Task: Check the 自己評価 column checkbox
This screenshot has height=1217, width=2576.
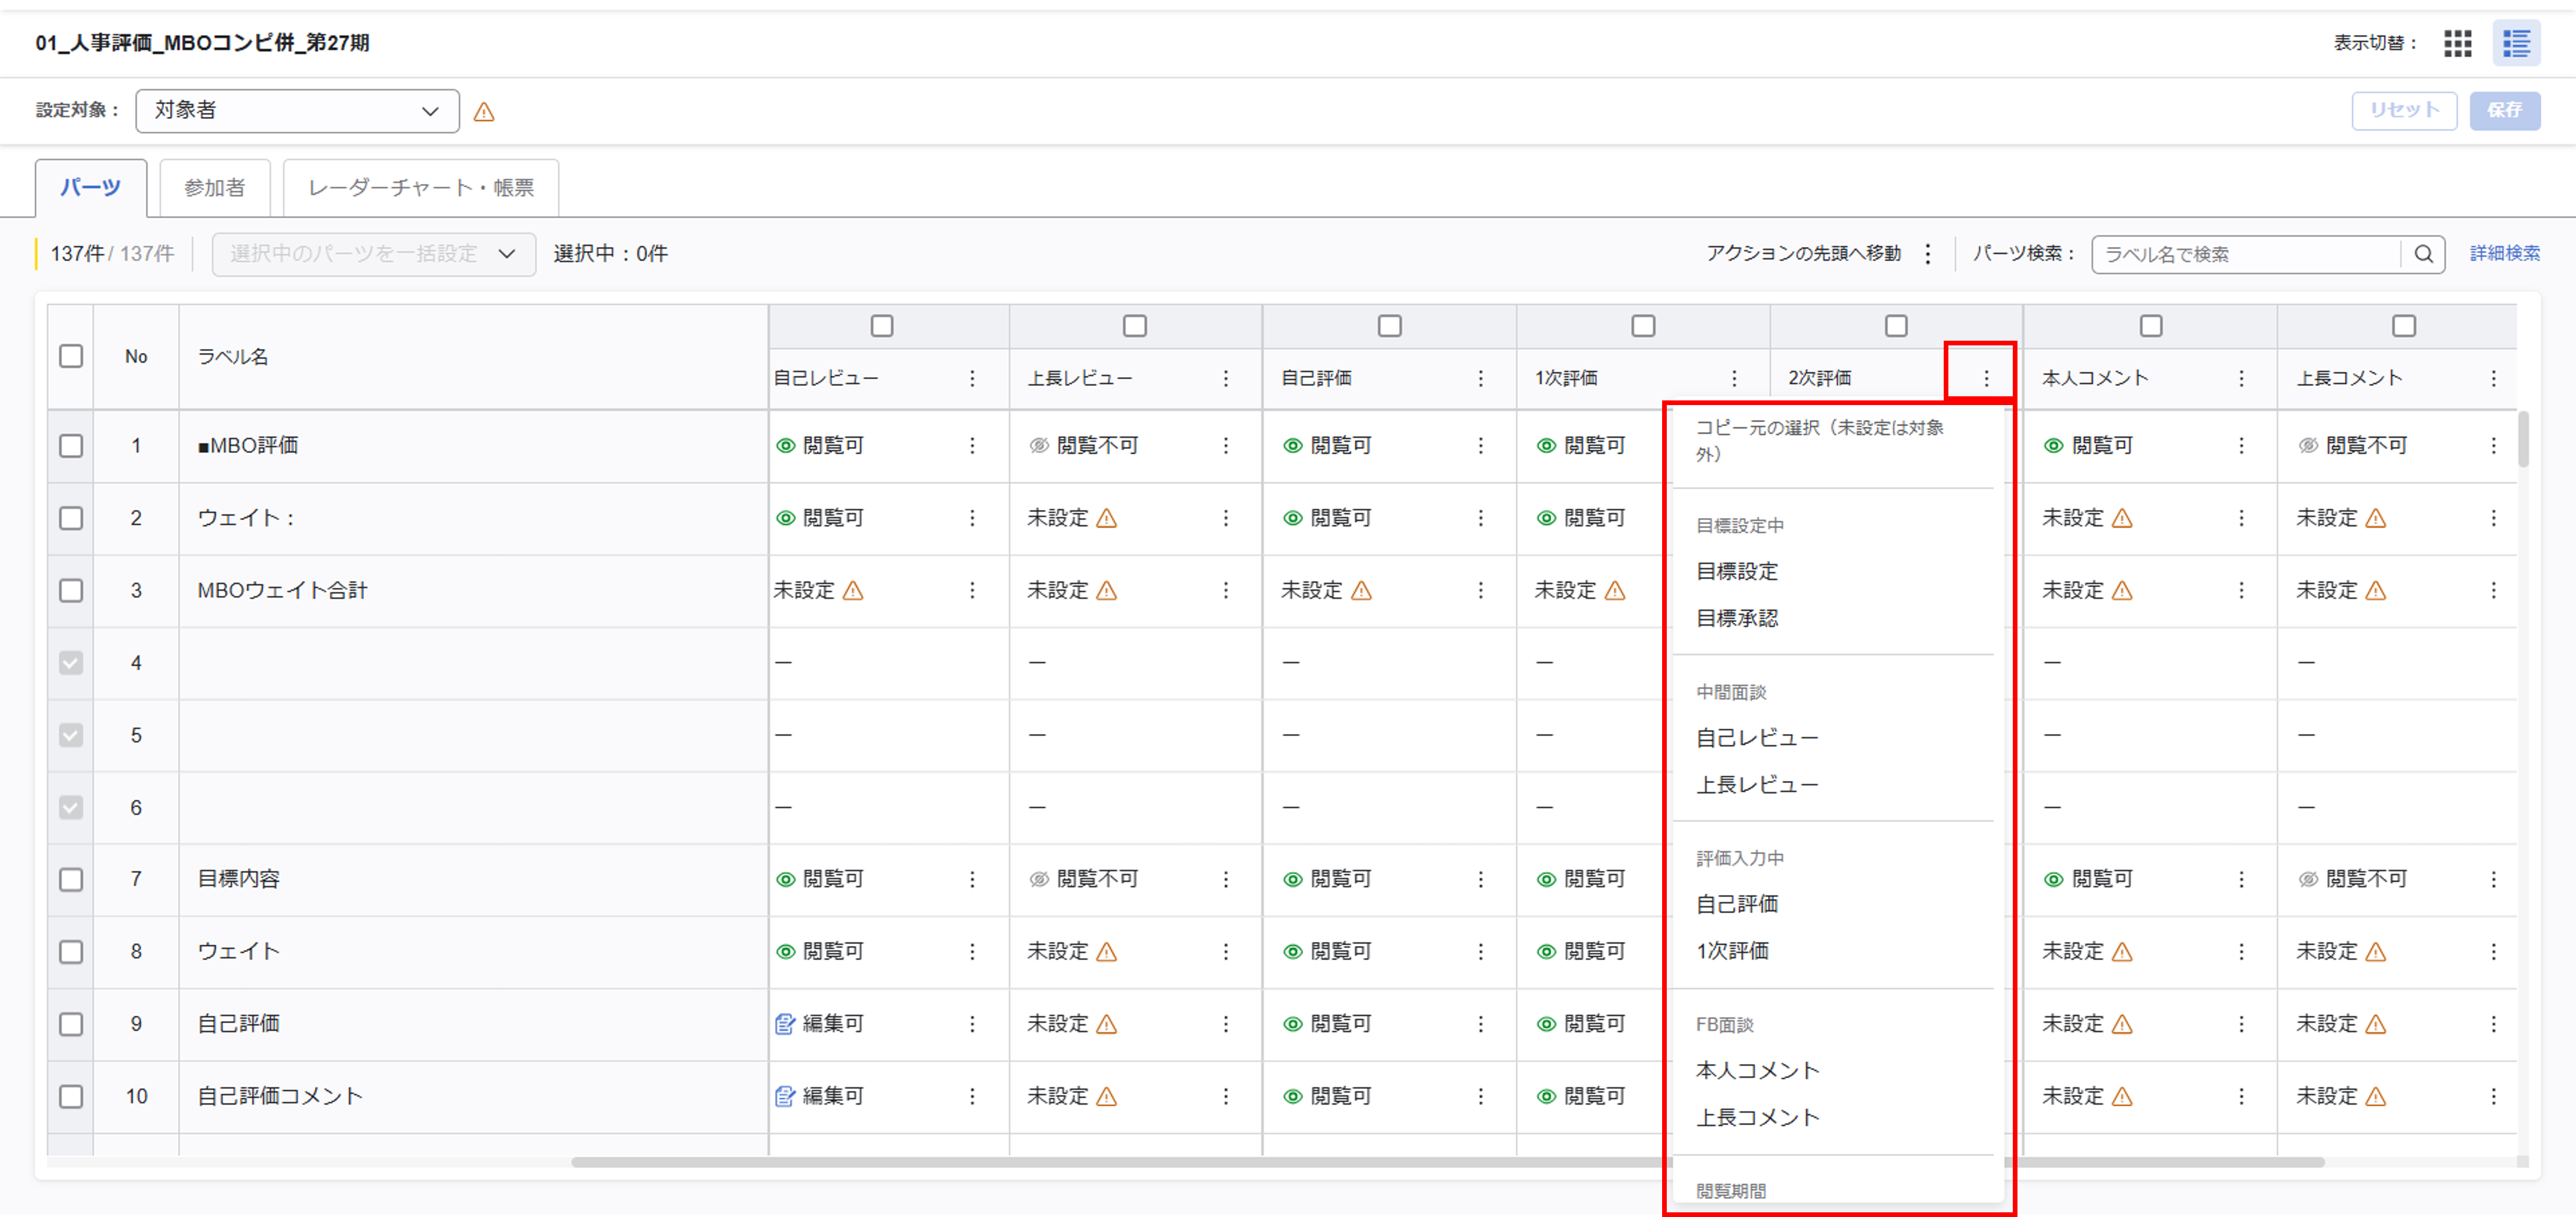Action: 1389,326
